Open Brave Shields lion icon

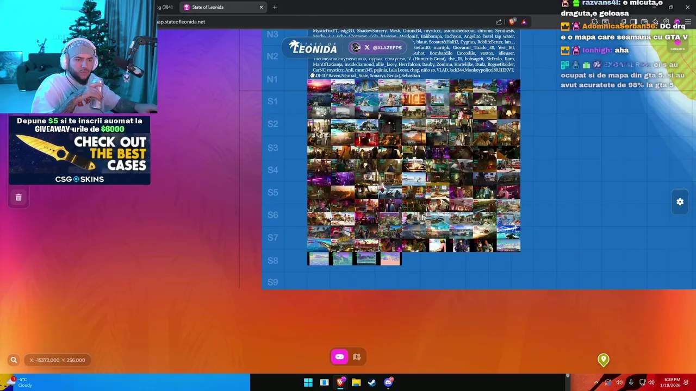coord(512,22)
